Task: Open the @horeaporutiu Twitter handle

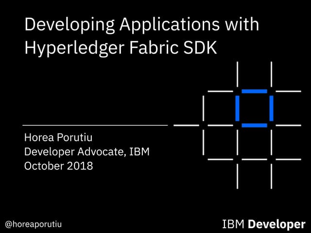Action: (34, 224)
